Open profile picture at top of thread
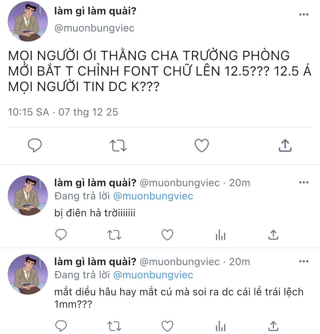Screen dimensions: 320x334 point(28,21)
